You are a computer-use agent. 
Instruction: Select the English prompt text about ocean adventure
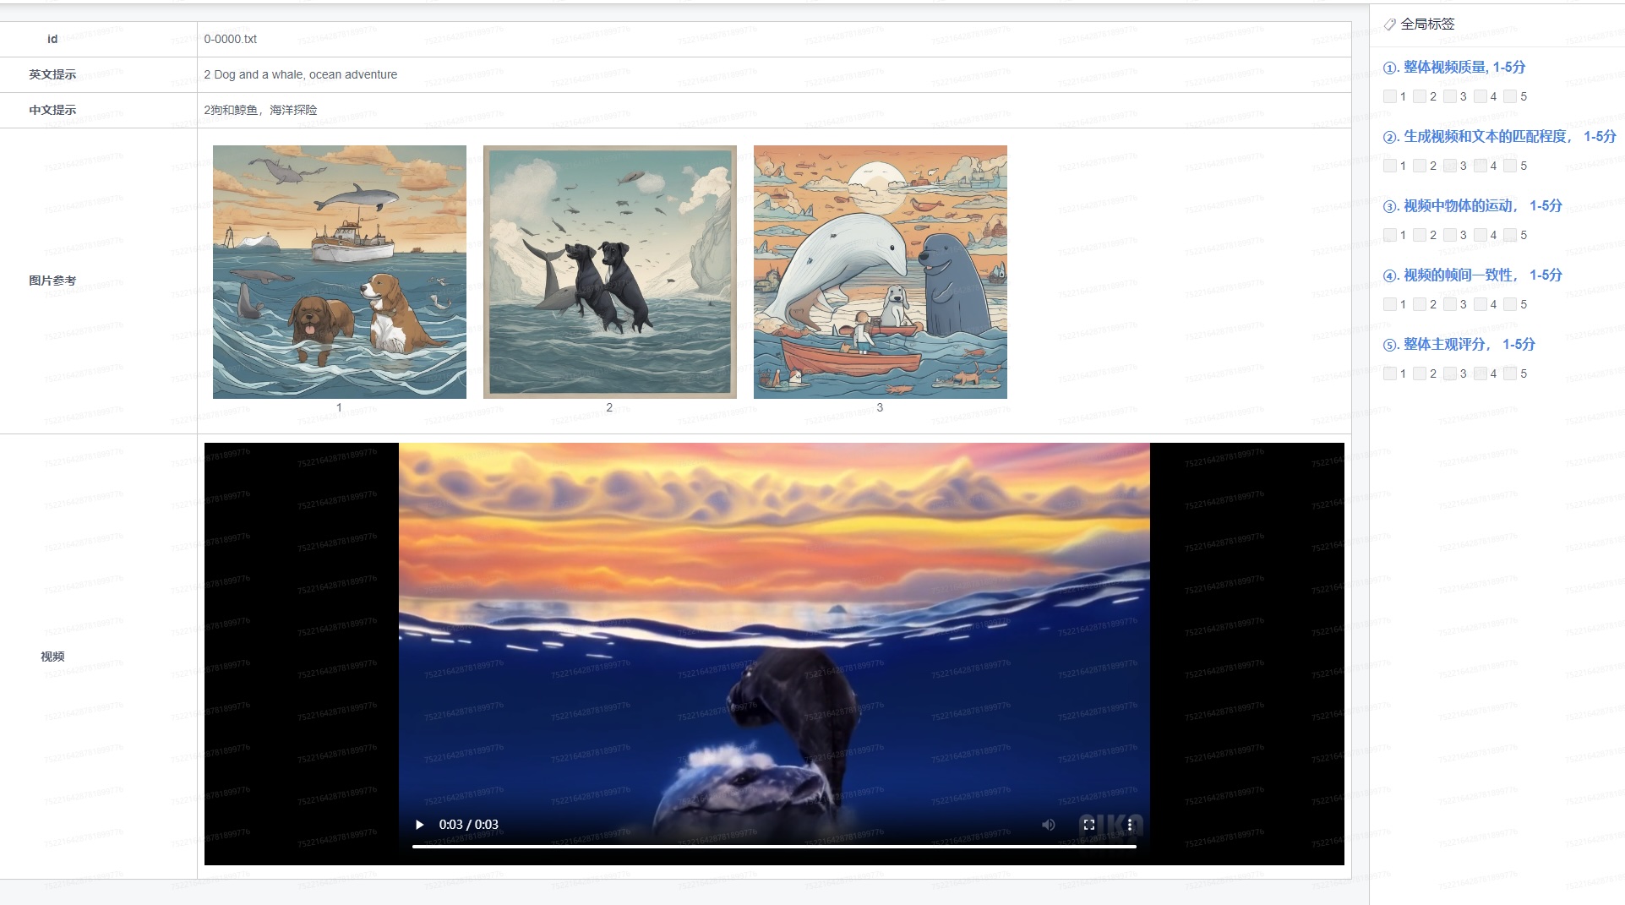tap(301, 74)
